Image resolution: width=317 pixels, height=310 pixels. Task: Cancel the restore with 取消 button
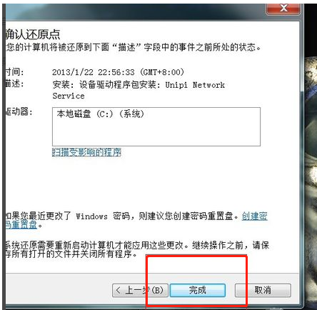[263, 290]
